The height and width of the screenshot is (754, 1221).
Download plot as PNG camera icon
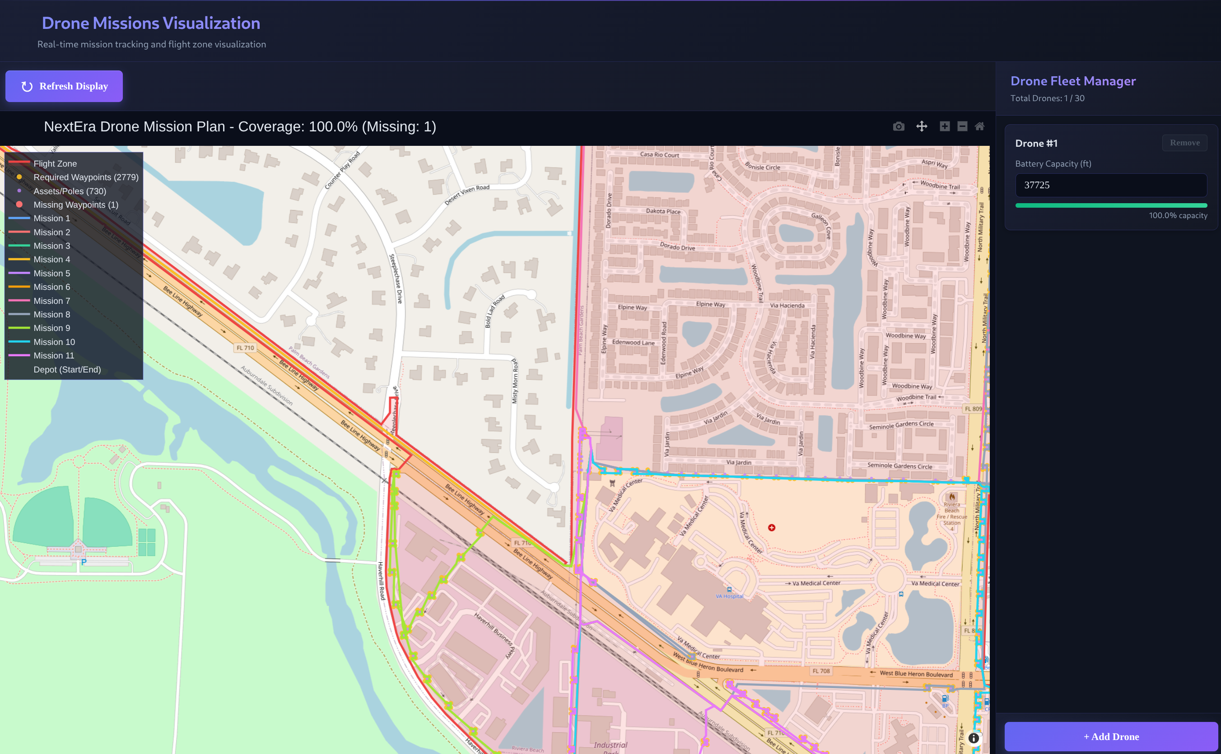(x=898, y=127)
